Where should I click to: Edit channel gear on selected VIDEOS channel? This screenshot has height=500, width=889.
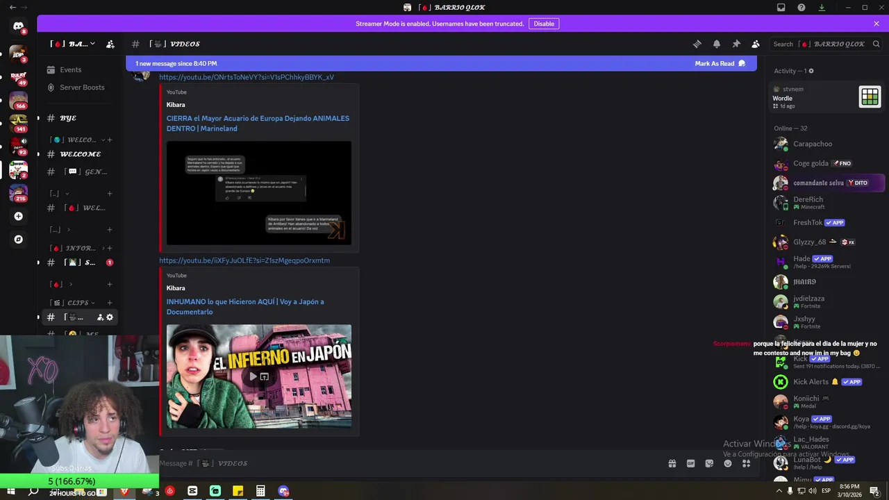[x=109, y=317]
